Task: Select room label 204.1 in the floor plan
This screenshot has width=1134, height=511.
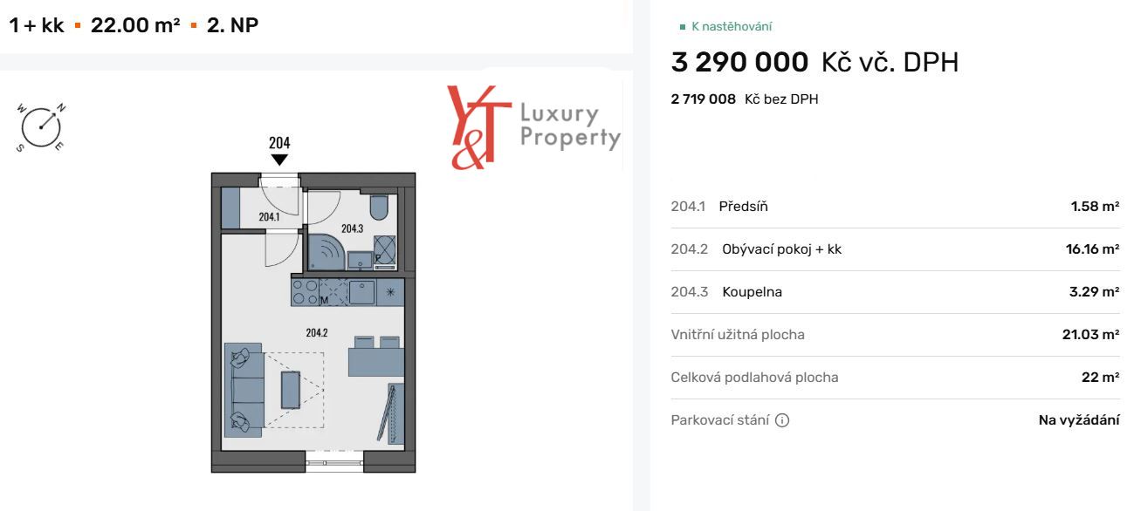Action: tap(269, 216)
